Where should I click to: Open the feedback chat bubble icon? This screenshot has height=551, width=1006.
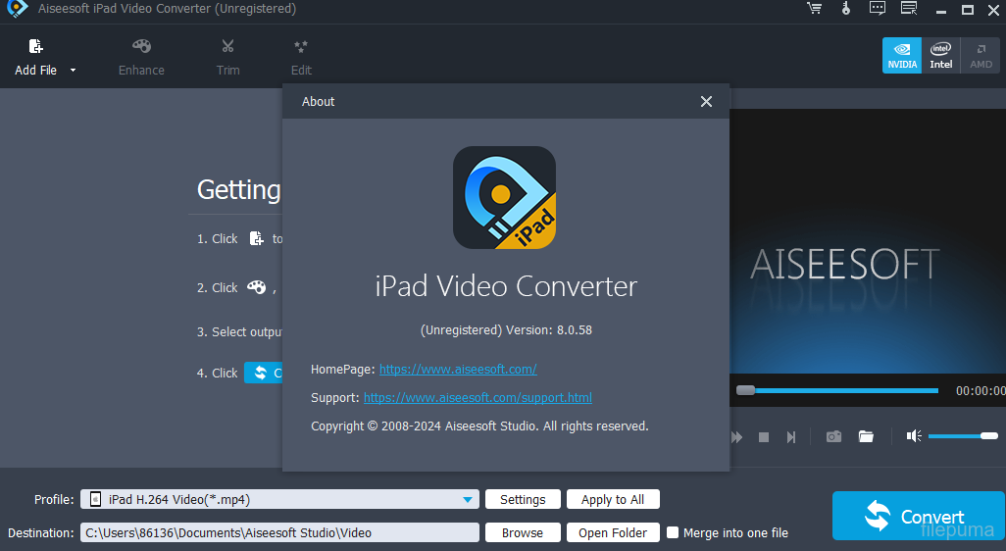click(877, 9)
